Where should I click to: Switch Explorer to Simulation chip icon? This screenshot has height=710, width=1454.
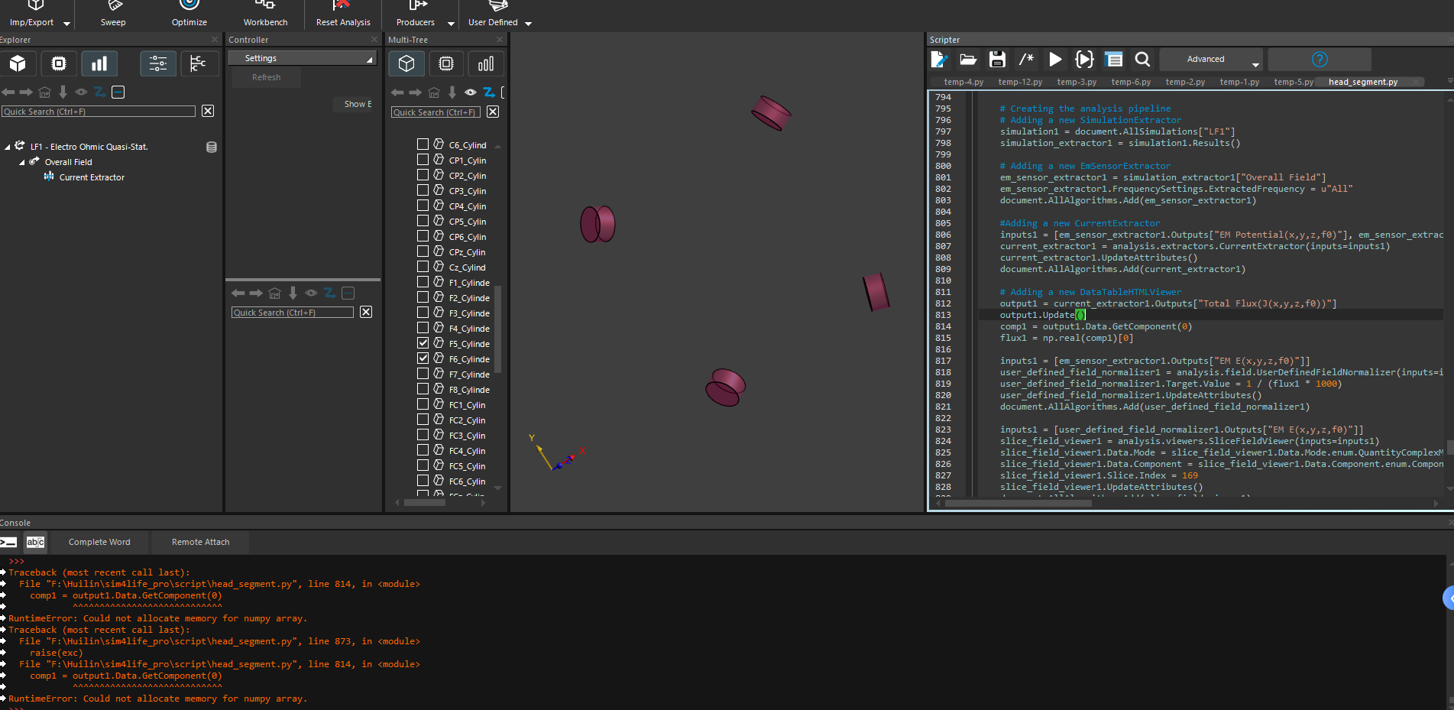59,63
